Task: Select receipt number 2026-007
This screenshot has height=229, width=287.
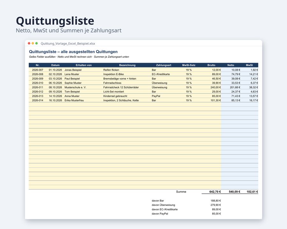Action: tap(38, 70)
